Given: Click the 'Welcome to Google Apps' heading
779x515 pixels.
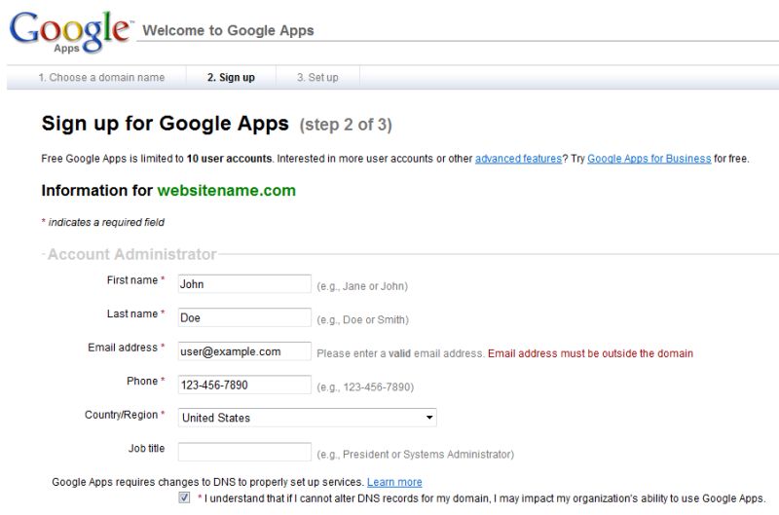Looking at the screenshot, I should [x=228, y=31].
